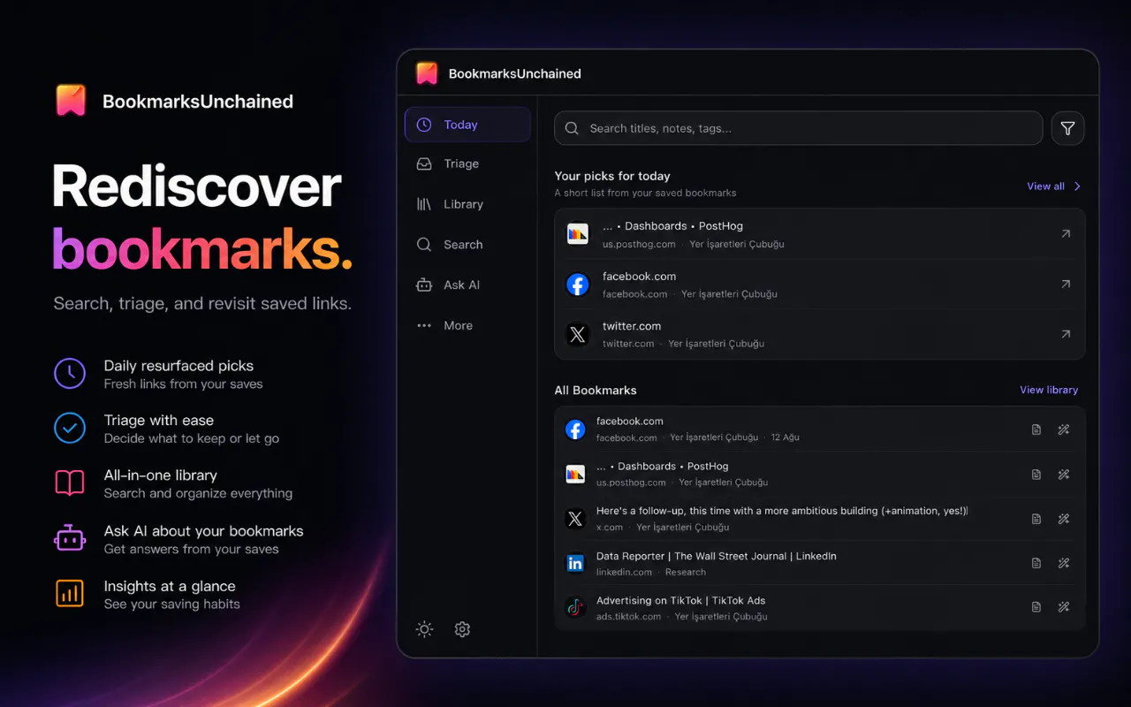This screenshot has height=707, width=1131.
Task: Select the Today tab in the sidebar
Action: point(467,125)
